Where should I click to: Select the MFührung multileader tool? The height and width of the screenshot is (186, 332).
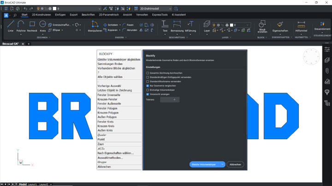point(190,26)
